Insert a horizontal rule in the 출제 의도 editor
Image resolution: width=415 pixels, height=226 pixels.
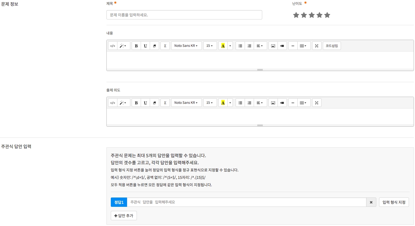click(293, 103)
